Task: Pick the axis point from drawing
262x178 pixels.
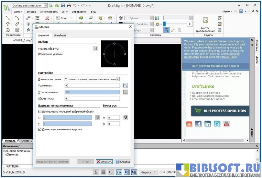Action: pyautogui.click(x=125, y=117)
